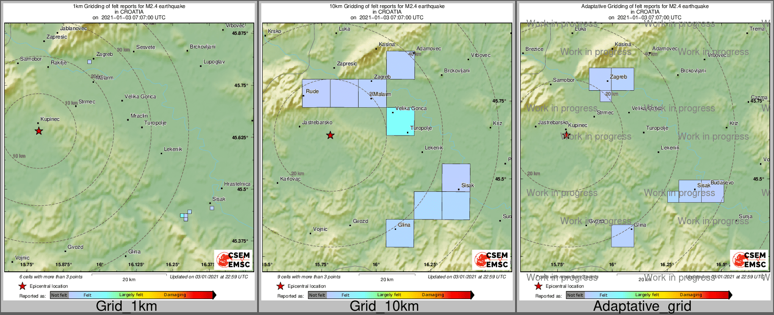Click the Lupoglav label in Grid_1km map
This screenshot has width=774, height=315.
pyautogui.click(x=214, y=62)
